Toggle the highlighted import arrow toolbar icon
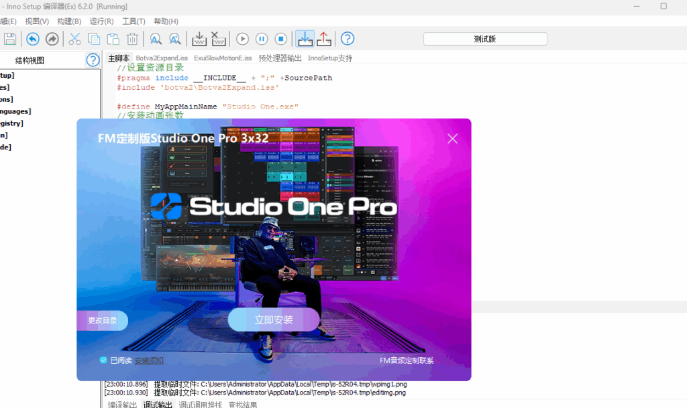This screenshot has height=408, width=687. click(305, 38)
